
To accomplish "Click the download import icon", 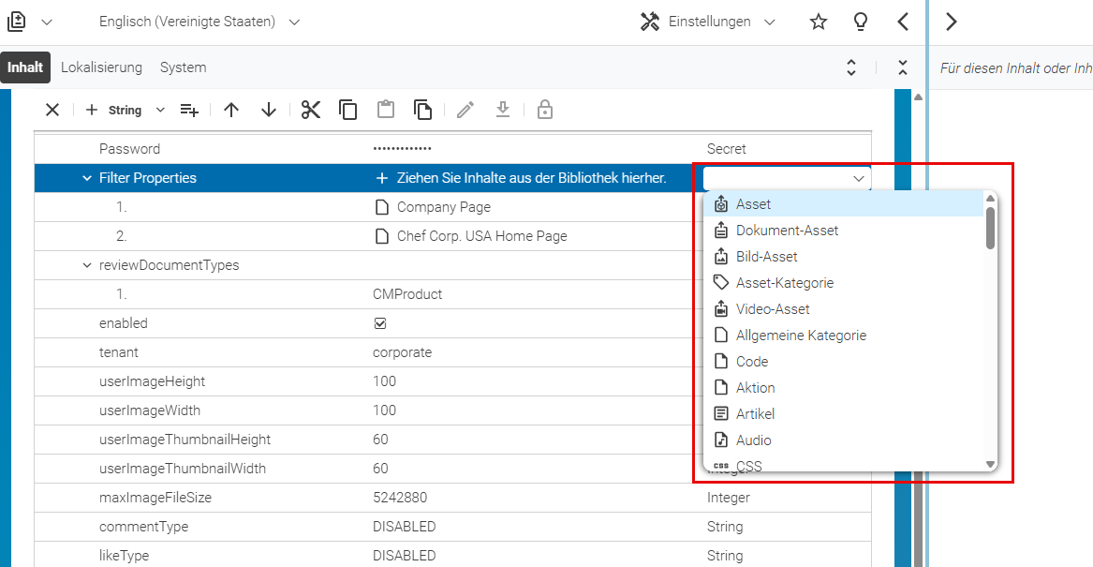I will (x=503, y=109).
